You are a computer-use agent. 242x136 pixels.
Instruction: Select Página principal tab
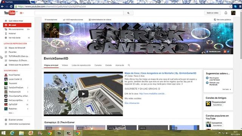pyautogui.click(x=51, y=65)
